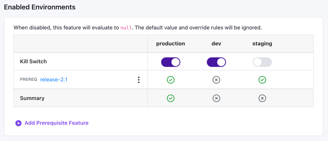Click the PREREQ badge label
This screenshot has width=328, height=141.
[28, 80]
